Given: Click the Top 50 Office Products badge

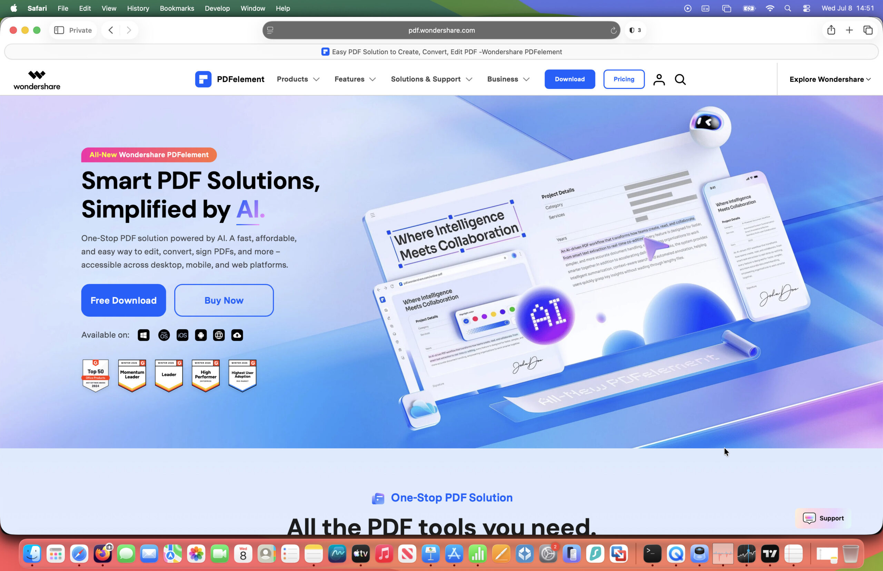Looking at the screenshot, I should click(x=96, y=376).
